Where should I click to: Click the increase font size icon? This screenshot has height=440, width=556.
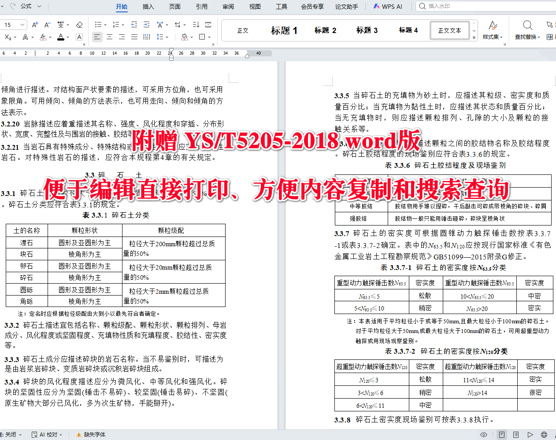[35, 25]
